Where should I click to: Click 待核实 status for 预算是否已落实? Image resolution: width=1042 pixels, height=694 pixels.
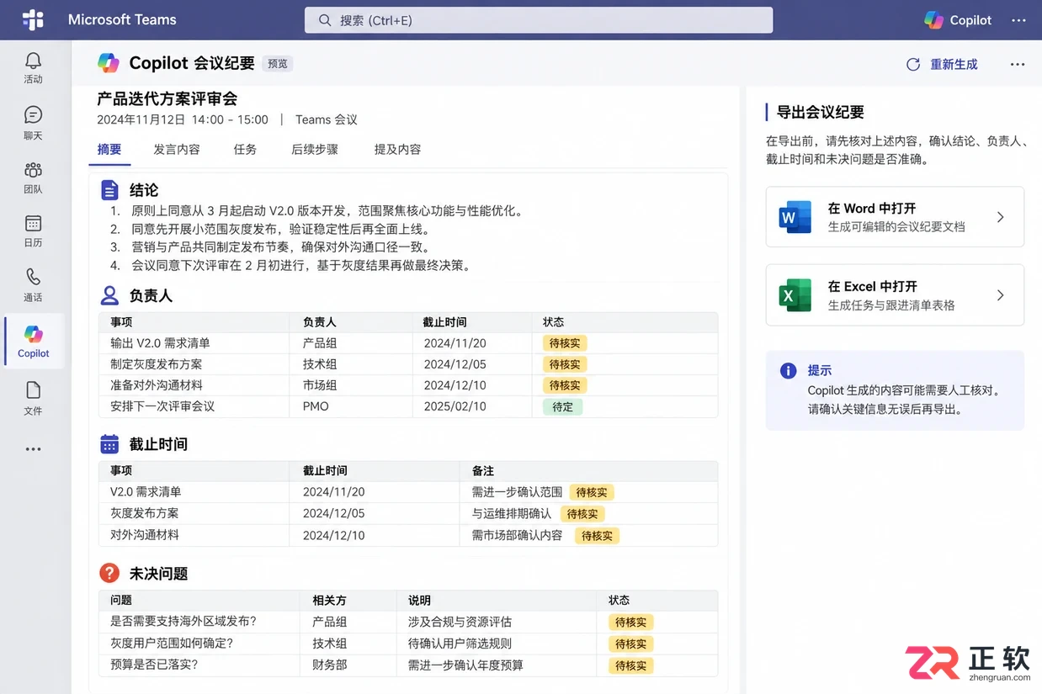[631, 665]
